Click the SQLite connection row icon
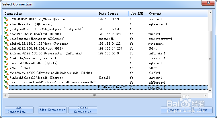Image resolution: width=217 pixels, height=118 pixels. point(6,63)
